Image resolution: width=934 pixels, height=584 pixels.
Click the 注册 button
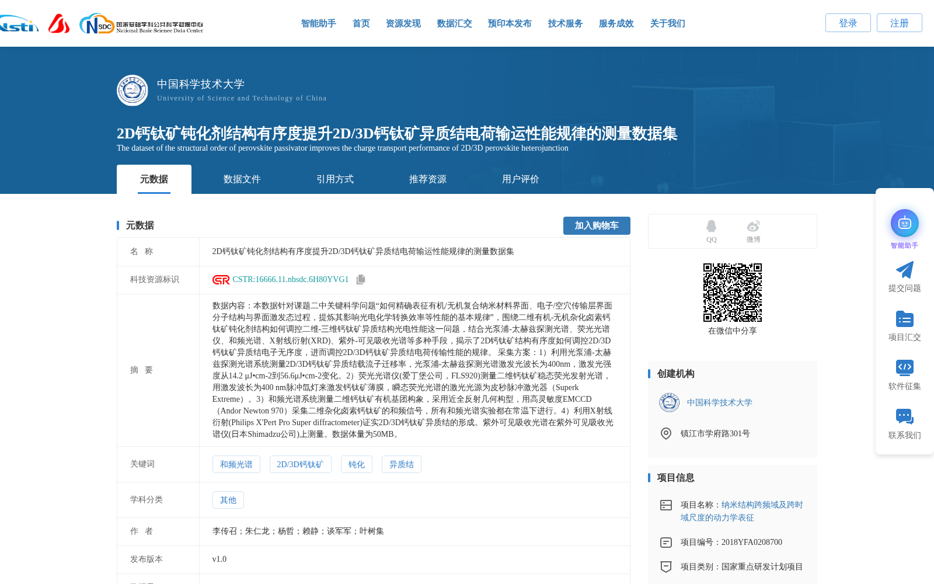(900, 23)
